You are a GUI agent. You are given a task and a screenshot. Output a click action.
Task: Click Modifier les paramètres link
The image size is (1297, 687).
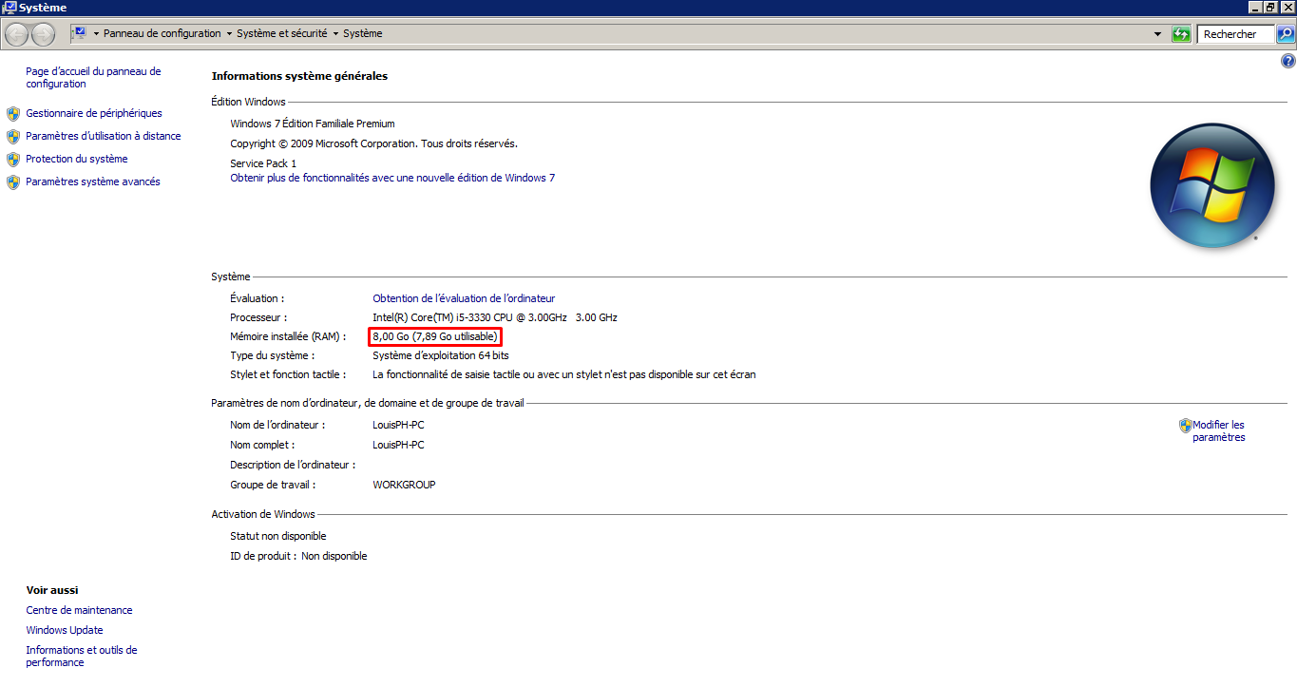pos(1219,431)
